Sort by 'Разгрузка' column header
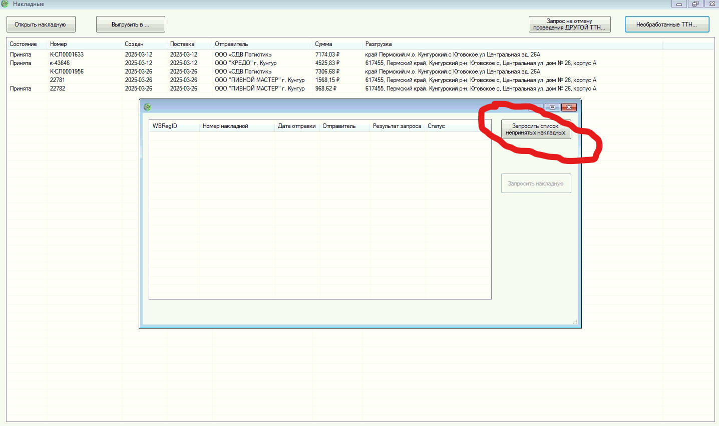Screen dimensions: 719x426 point(513,44)
